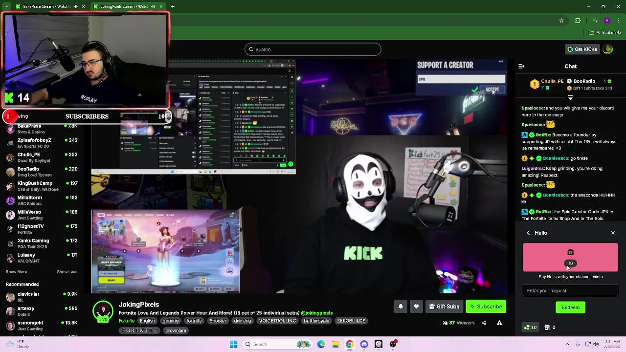Open the Fortnite category link
This screenshot has width=626, height=352.
[x=127, y=321]
